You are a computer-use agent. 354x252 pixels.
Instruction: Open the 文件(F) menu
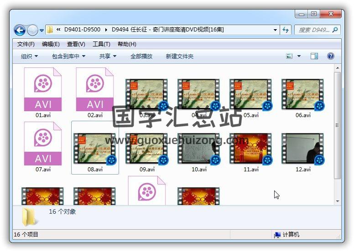click(26, 44)
